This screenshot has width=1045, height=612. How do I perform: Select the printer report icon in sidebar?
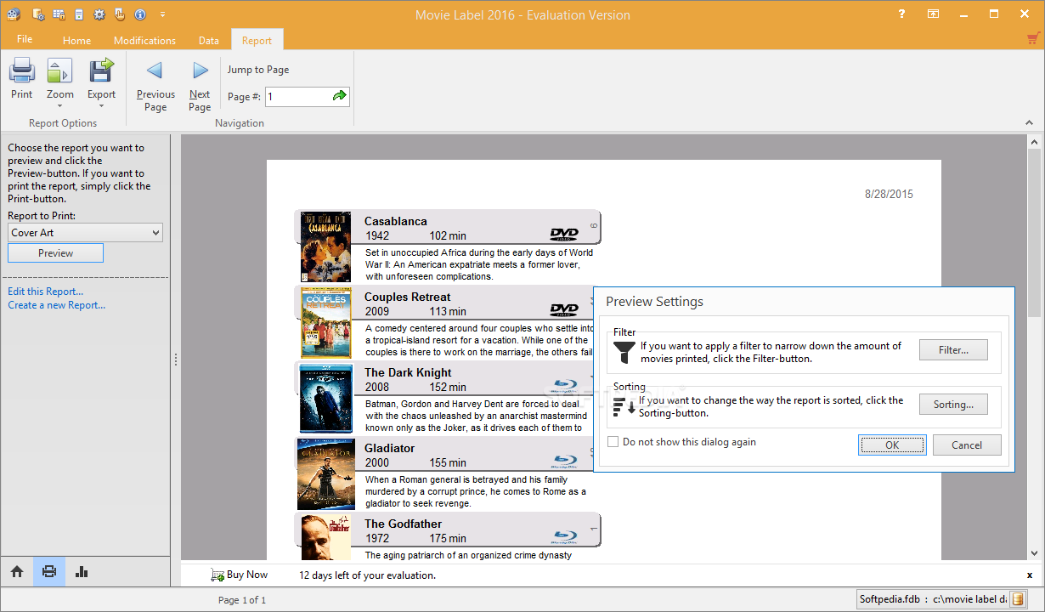pos(49,572)
